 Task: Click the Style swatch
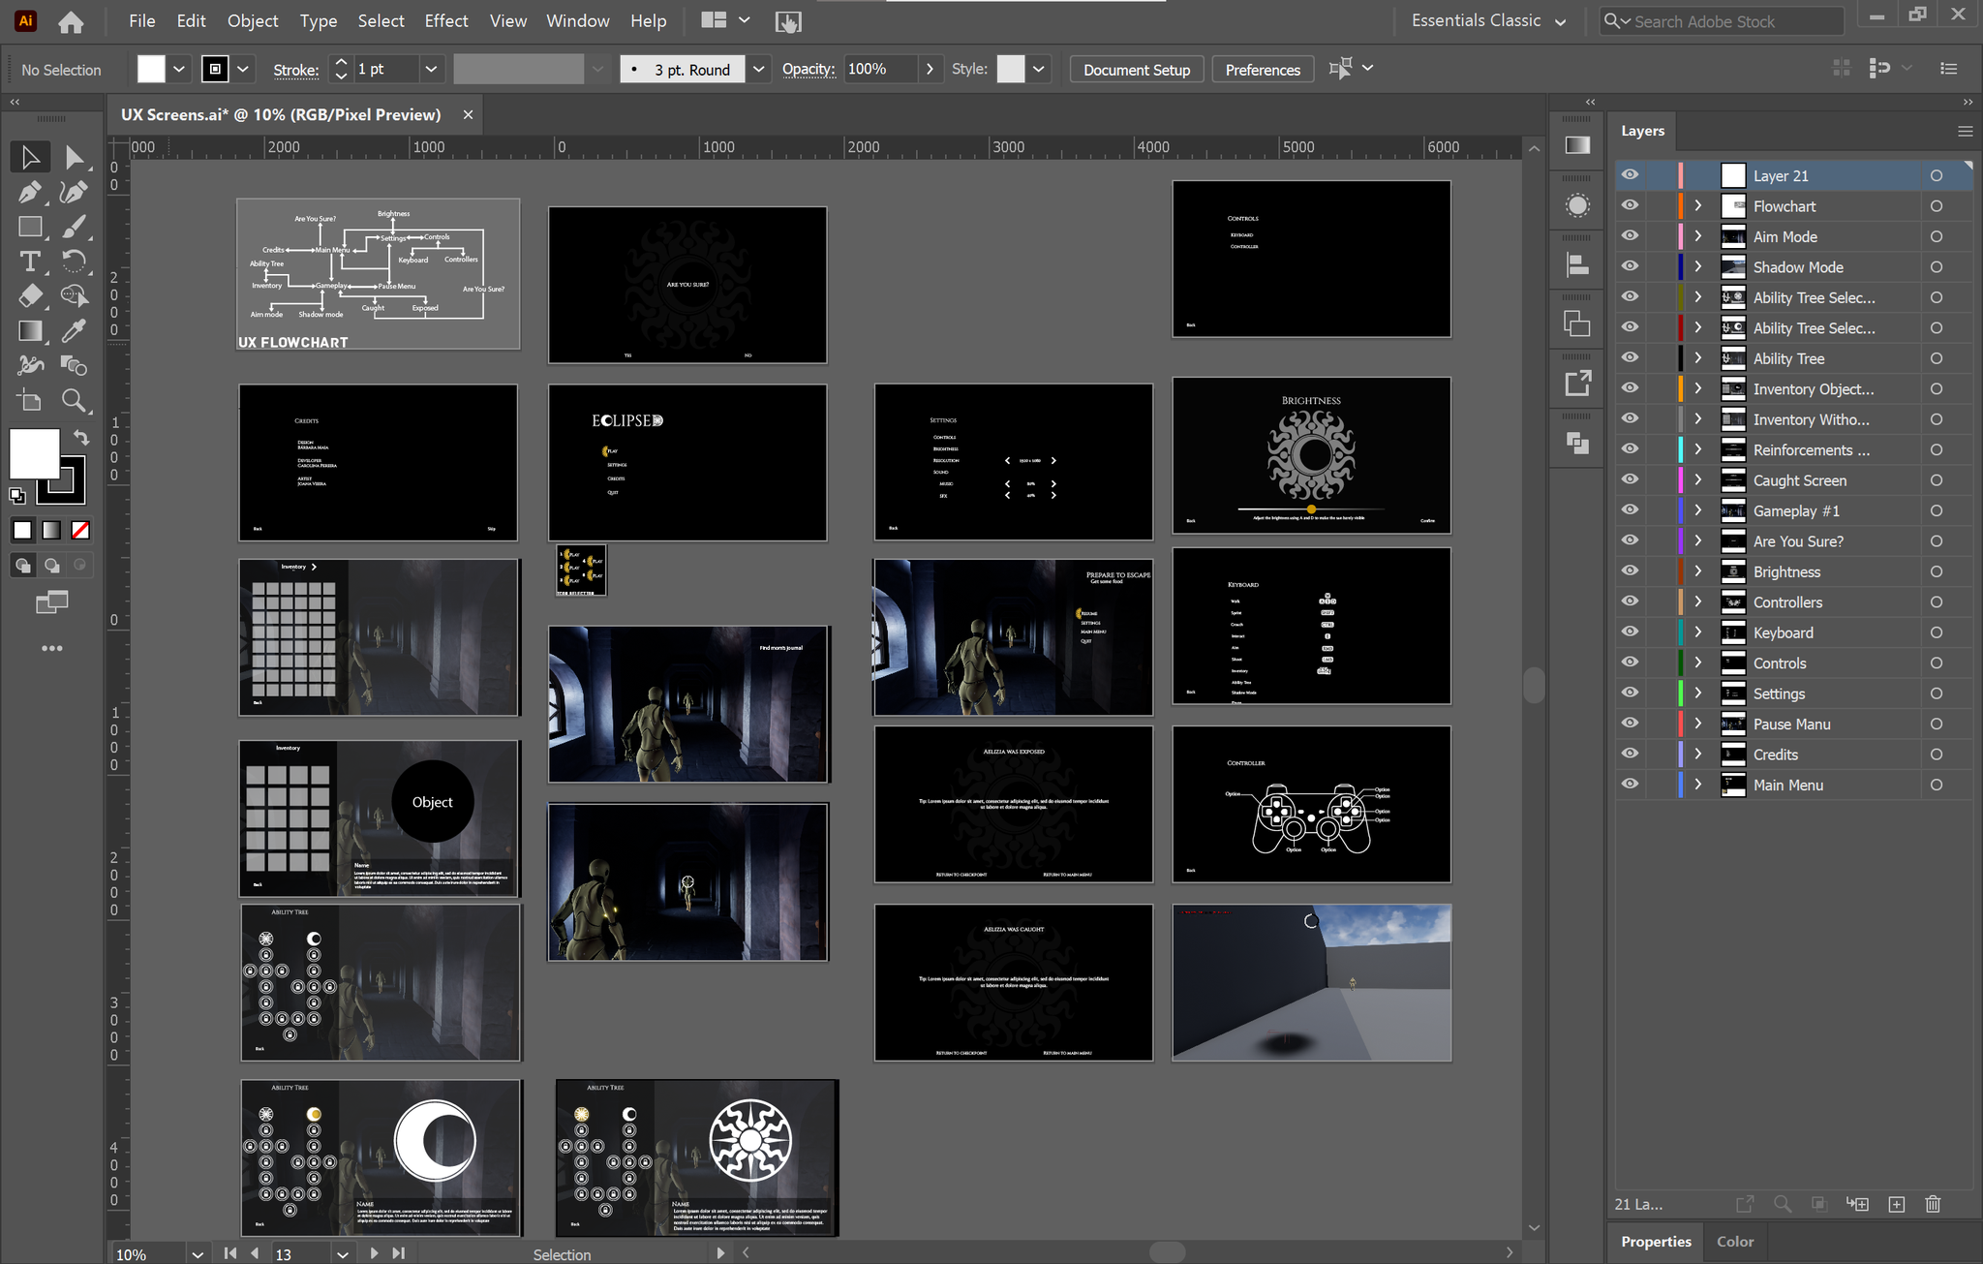(1011, 69)
